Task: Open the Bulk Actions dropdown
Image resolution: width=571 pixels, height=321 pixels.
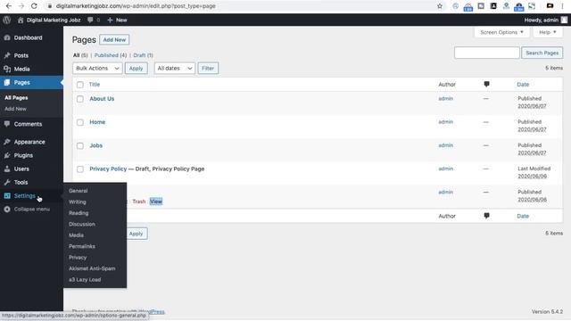Action: (x=97, y=68)
